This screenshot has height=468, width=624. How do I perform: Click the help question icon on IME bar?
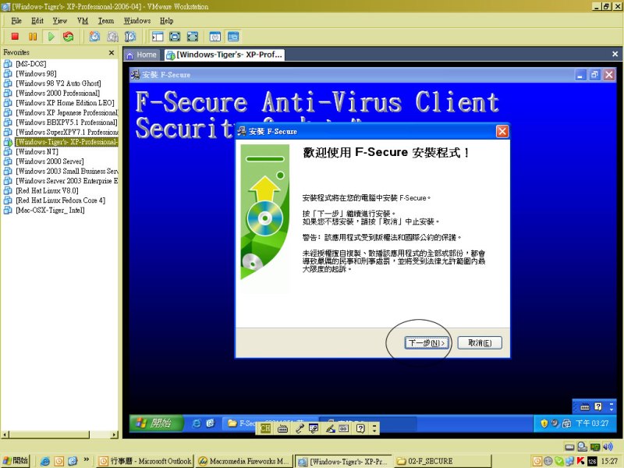click(x=360, y=428)
